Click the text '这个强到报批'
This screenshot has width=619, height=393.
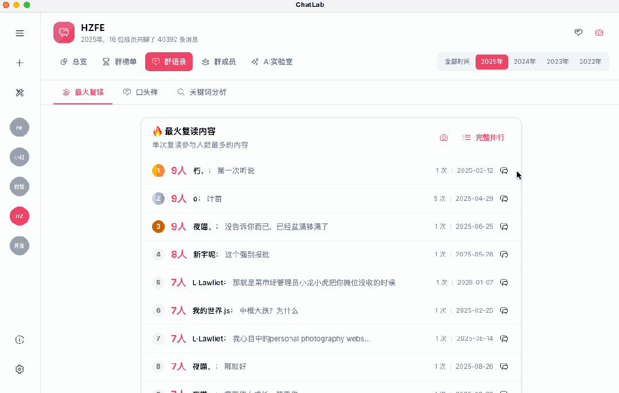247,255
